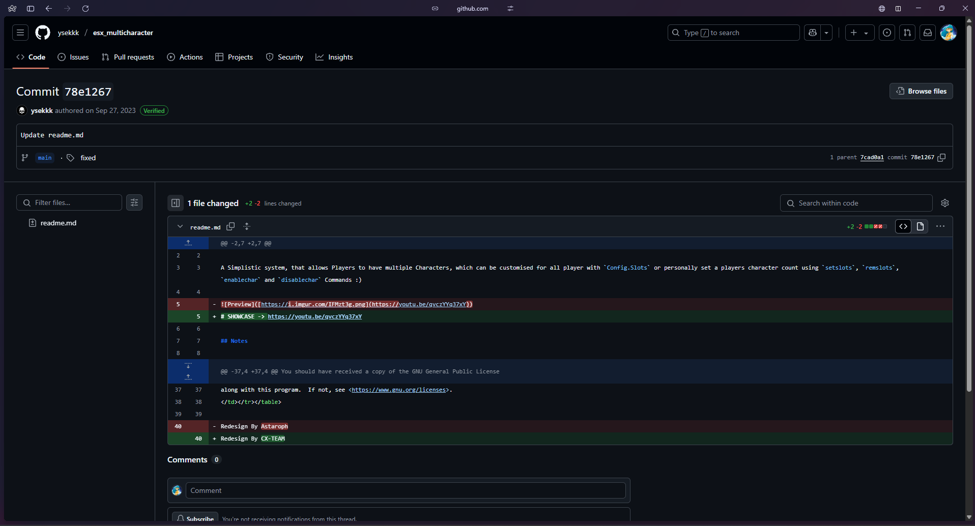
Task: Open the GitHub homepage logo
Action: click(x=43, y=33)
